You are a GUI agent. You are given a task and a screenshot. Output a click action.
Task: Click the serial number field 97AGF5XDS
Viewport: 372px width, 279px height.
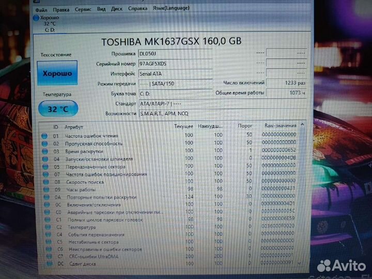[x=175, y=63]
